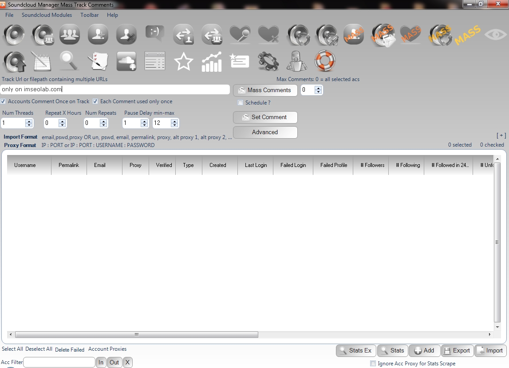Click Delete Failed link
This screenshot has height=368, width=509.
70,349
